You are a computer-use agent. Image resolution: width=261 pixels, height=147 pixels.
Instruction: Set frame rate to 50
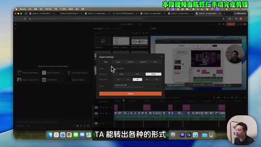coord(147,80)
